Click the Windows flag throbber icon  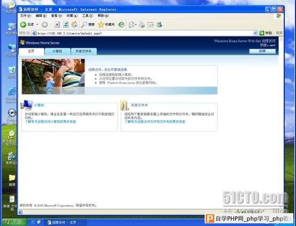coord(278,16)
